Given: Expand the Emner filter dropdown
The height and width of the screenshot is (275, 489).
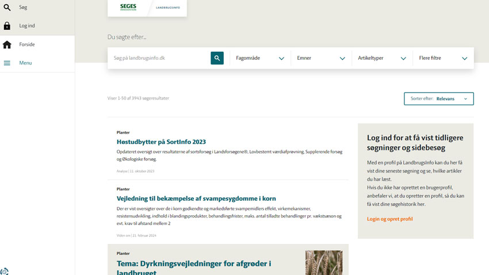Looking at the screenshot, I should [321, 58].
